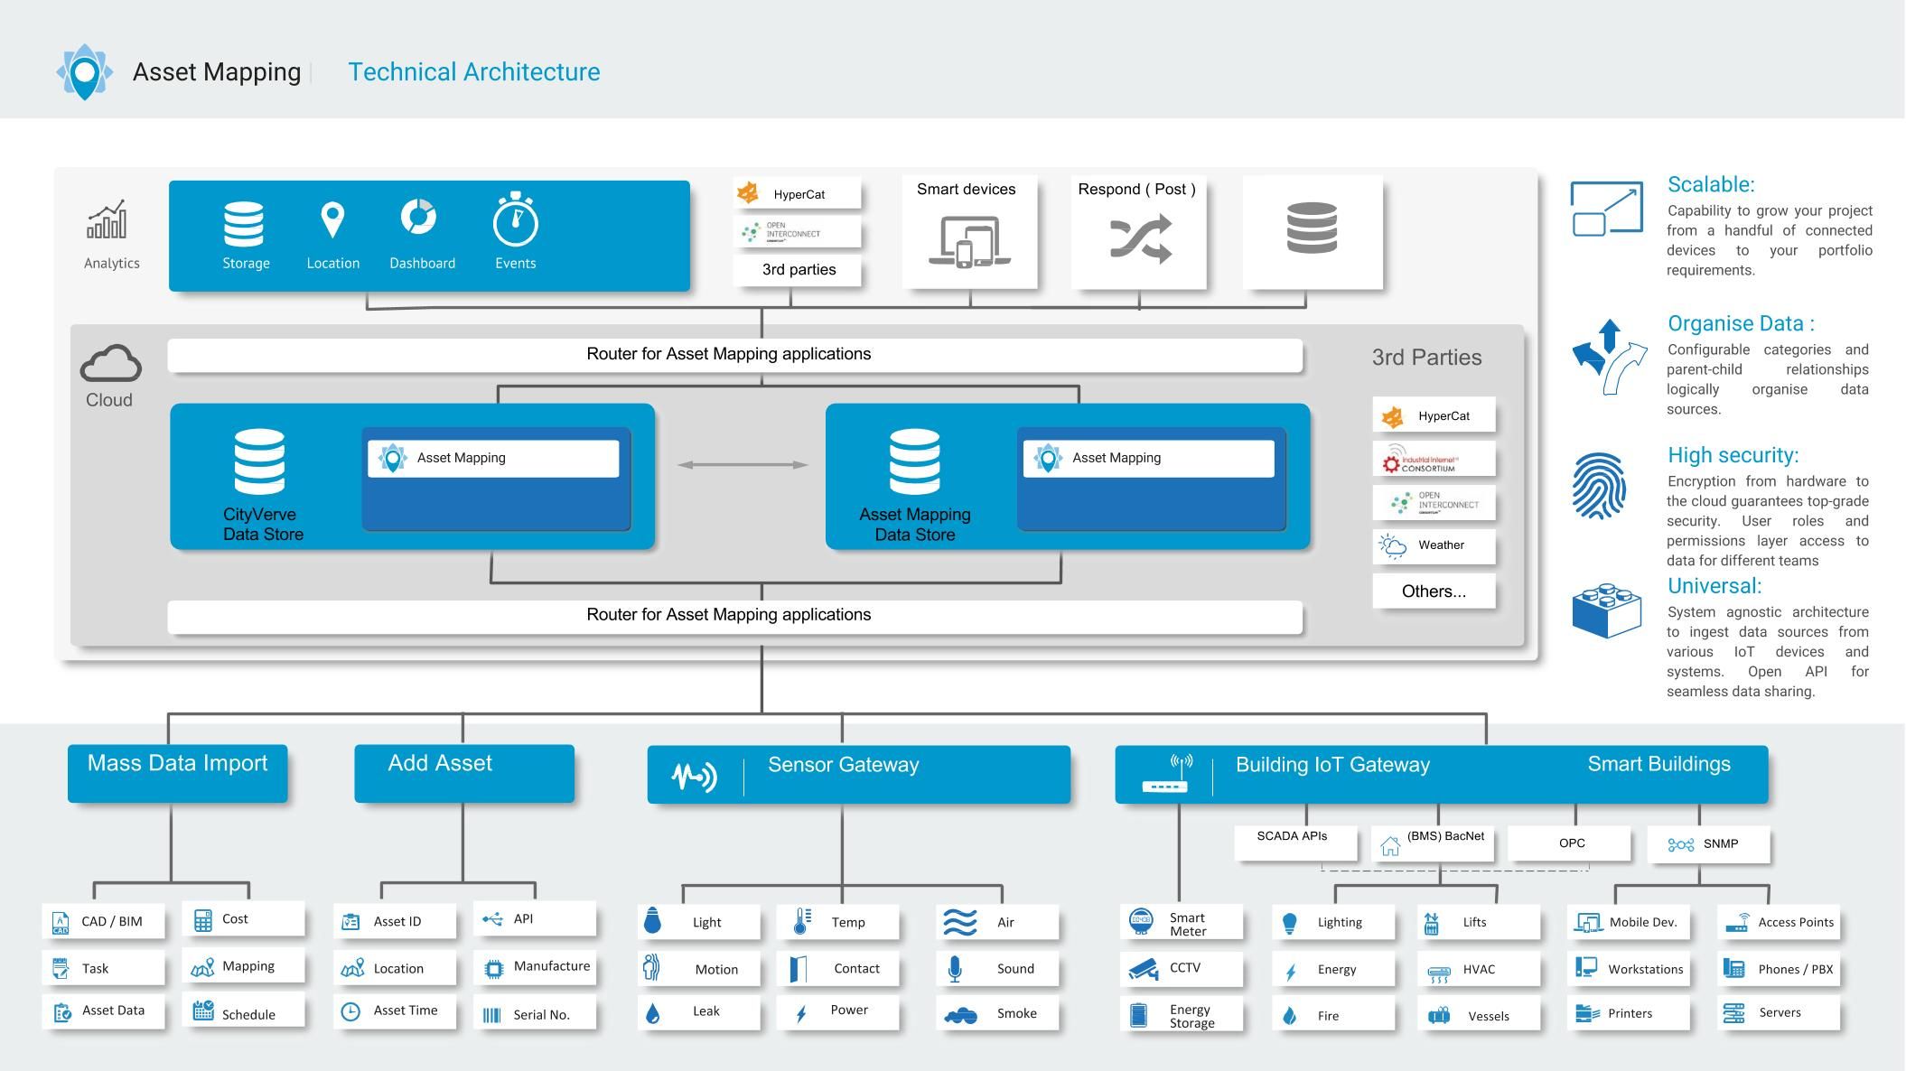The width and height of the screenshot is (1906, 1071).
Task: Click the Weather third-party box
Action: pos(1434,546)
